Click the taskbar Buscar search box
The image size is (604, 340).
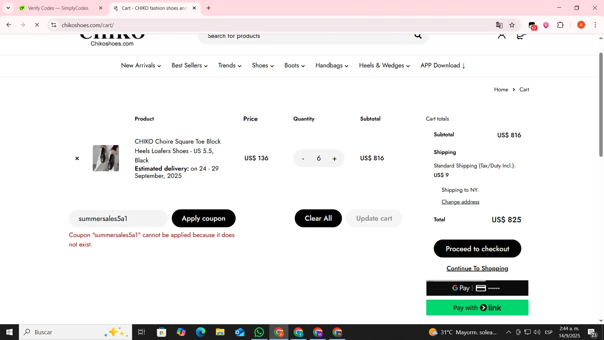click(75, 332)
